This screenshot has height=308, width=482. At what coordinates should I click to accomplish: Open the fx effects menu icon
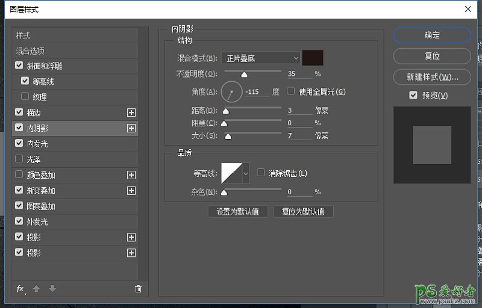coord(20,289)
